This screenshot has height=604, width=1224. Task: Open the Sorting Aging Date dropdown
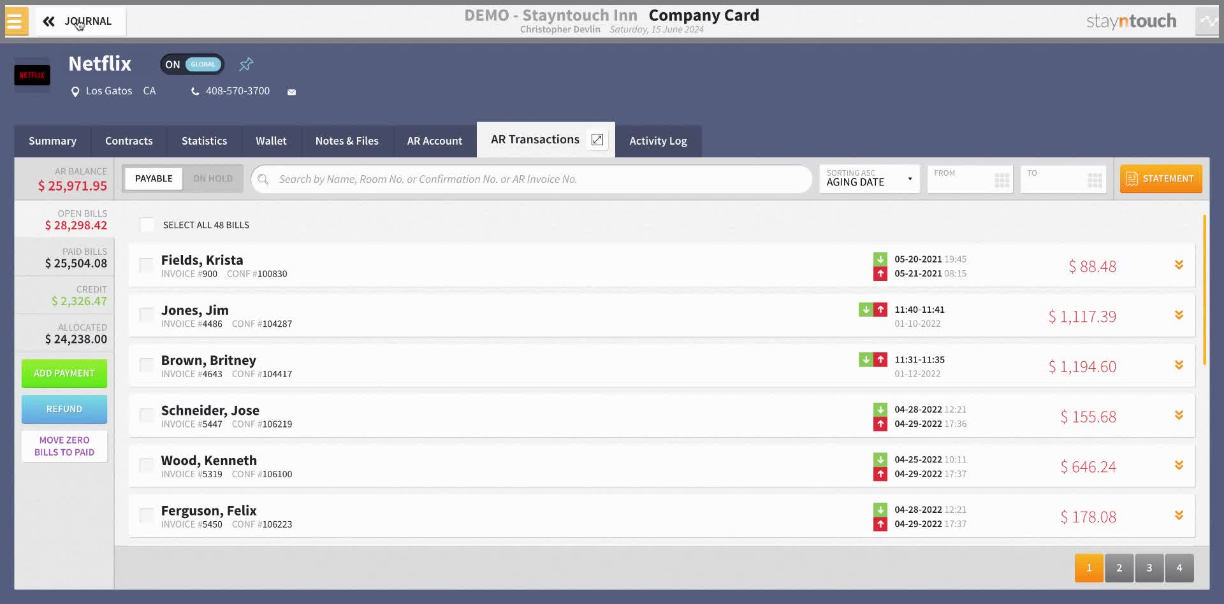870,179
